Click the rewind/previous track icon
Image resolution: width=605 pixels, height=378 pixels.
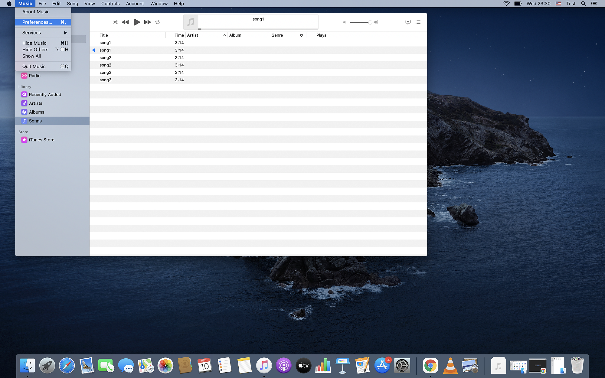(126, 22)
